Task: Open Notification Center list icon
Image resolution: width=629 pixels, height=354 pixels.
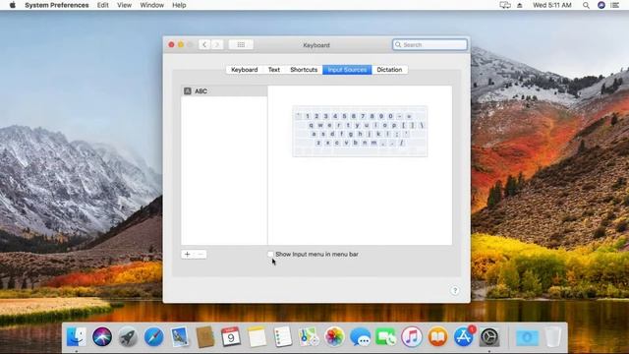Action: point(615,5)
